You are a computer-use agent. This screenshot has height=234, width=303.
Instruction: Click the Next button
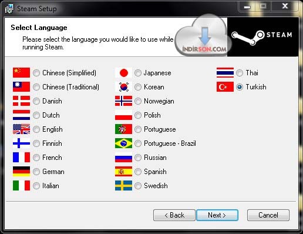(x=217, y=215)
